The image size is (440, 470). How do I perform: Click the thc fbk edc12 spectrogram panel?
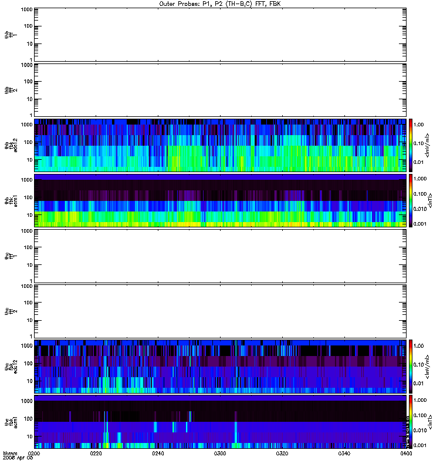pyautogui.click(x=221, y=367)
